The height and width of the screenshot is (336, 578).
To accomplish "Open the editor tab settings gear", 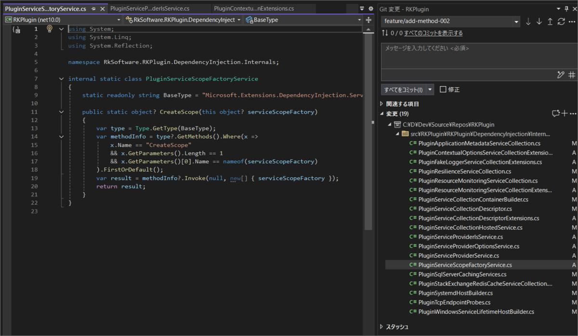I will tap(371, 9).
